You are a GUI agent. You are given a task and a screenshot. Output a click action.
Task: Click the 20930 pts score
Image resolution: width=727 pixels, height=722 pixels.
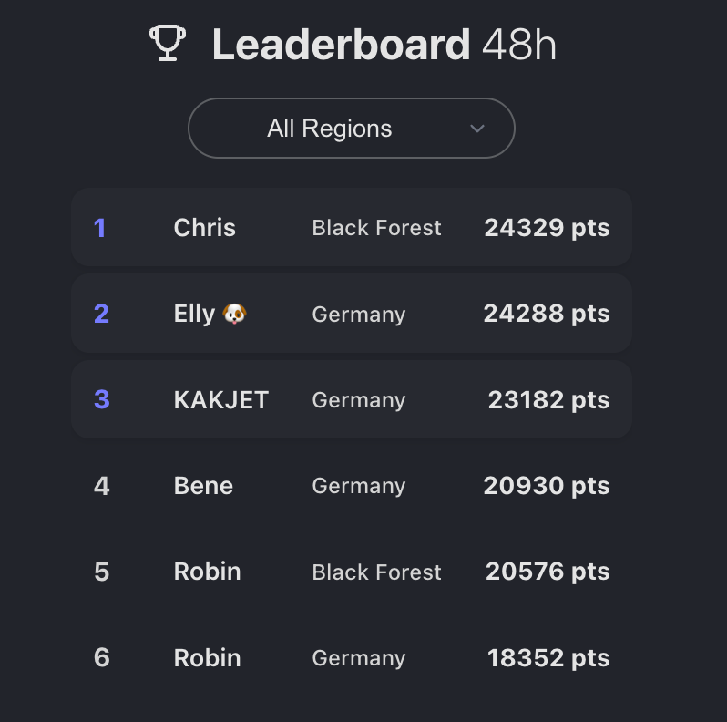tap(547, 486)
